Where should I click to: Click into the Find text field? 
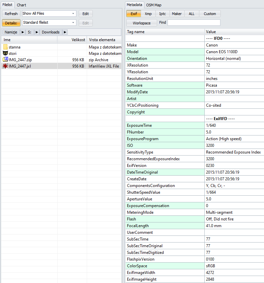(194, 23)
